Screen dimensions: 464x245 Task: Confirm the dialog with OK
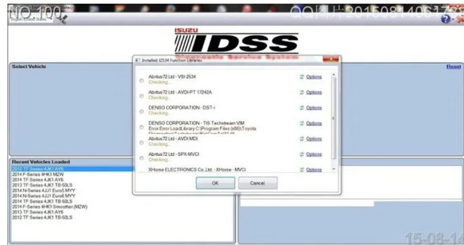click(215, 183)
